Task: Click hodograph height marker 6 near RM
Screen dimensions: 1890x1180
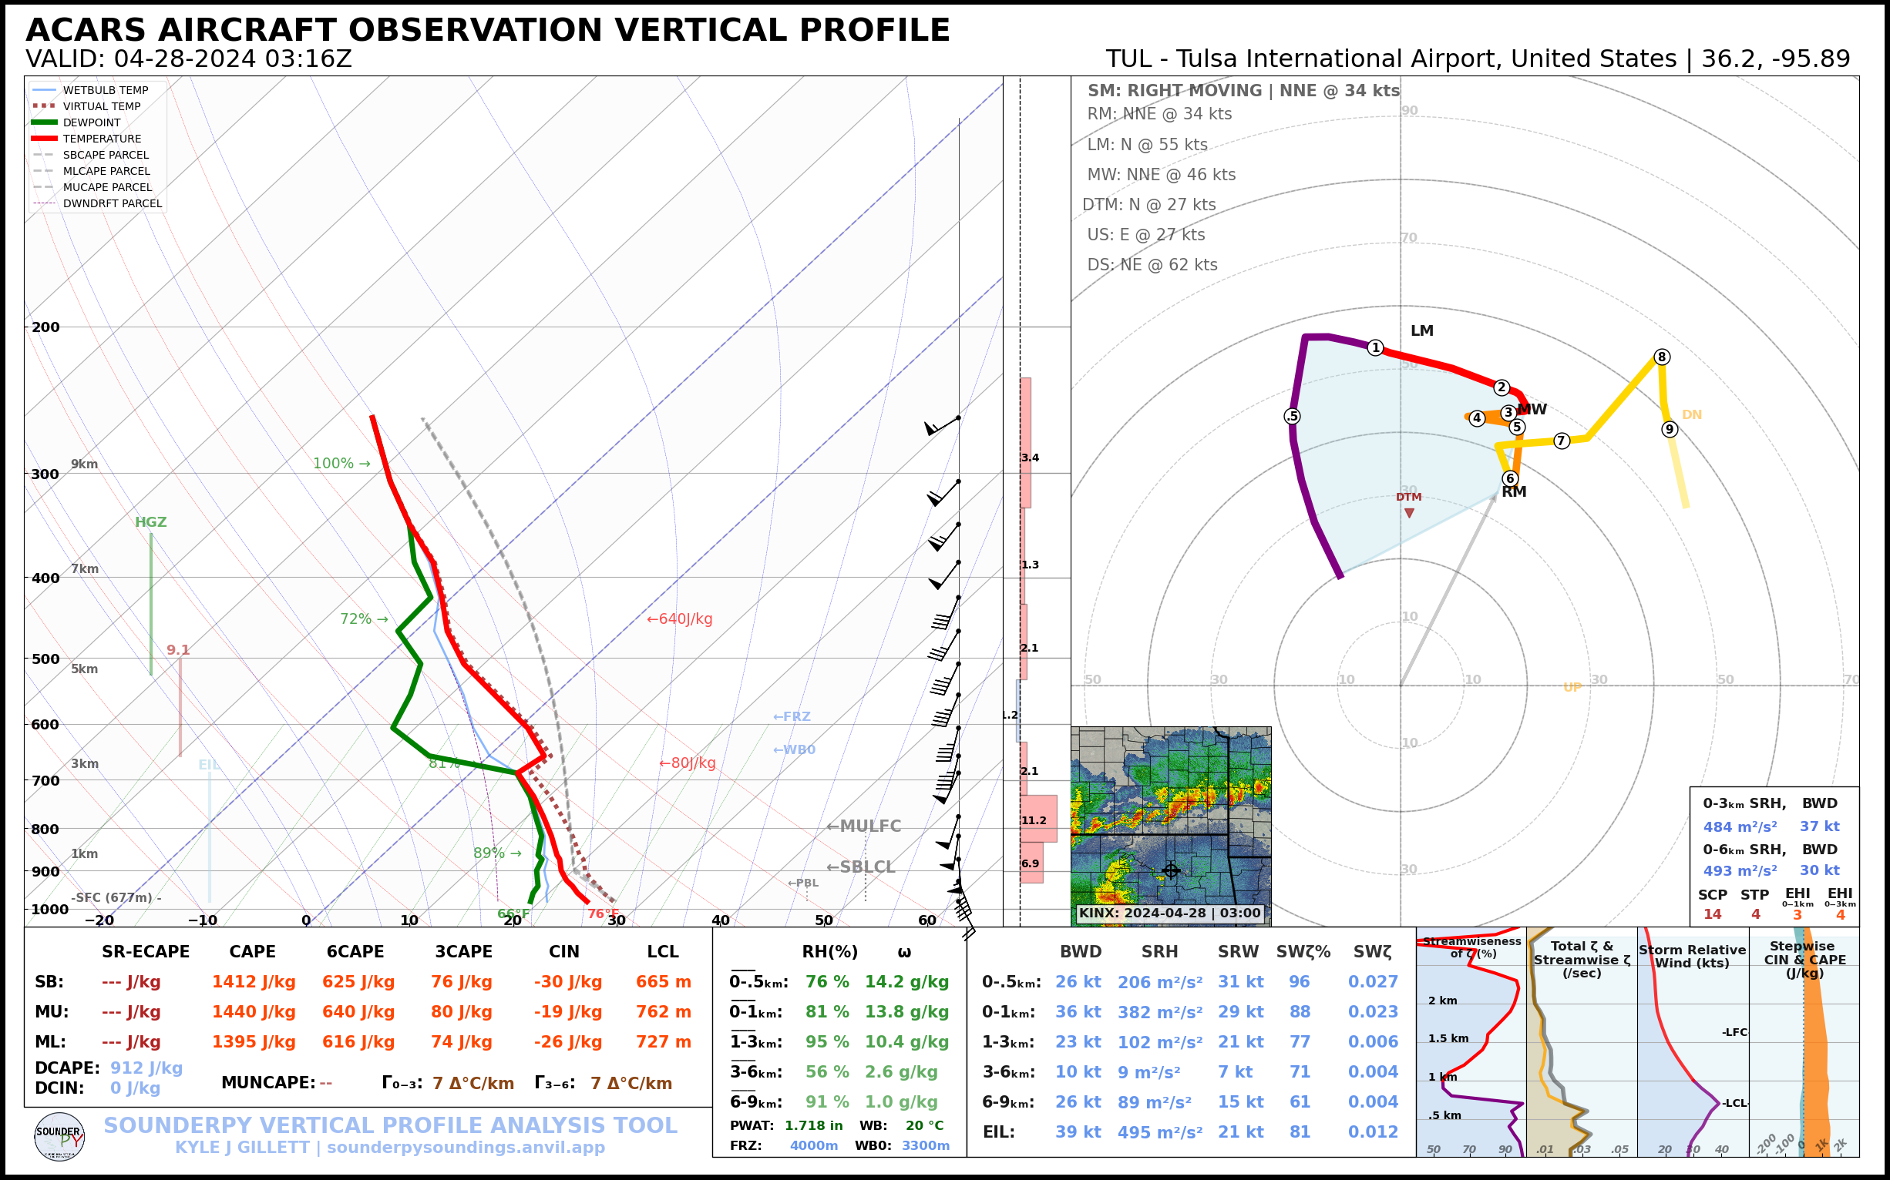Action: pyautogui.click(x=1510, y=478)
